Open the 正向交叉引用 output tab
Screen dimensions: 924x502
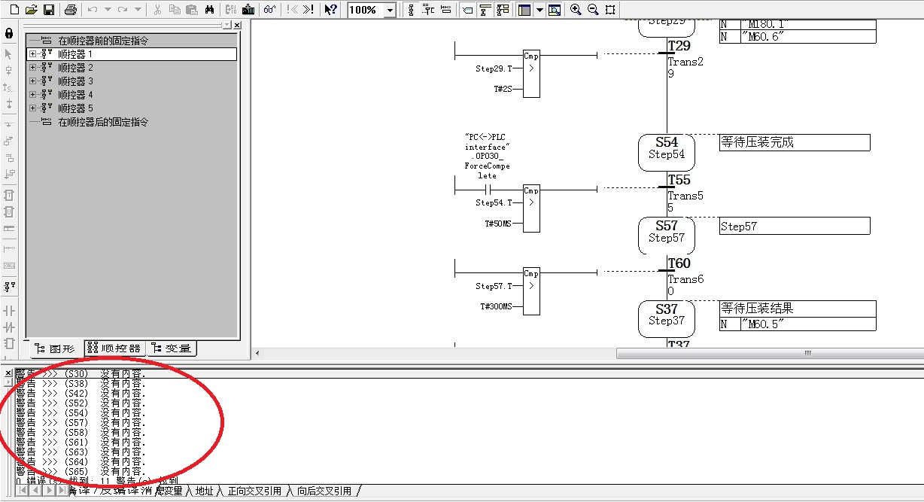click(254, 491)
